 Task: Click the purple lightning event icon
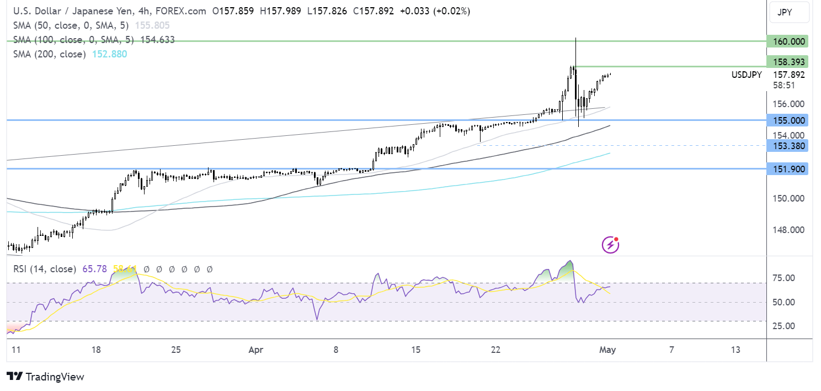coord(610,244)
